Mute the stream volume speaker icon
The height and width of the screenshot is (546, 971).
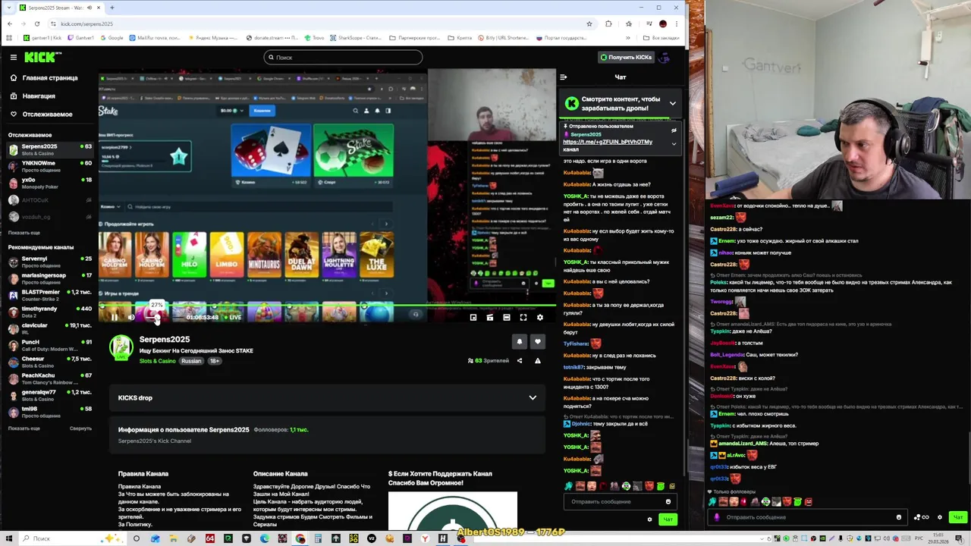coord(131,318)
